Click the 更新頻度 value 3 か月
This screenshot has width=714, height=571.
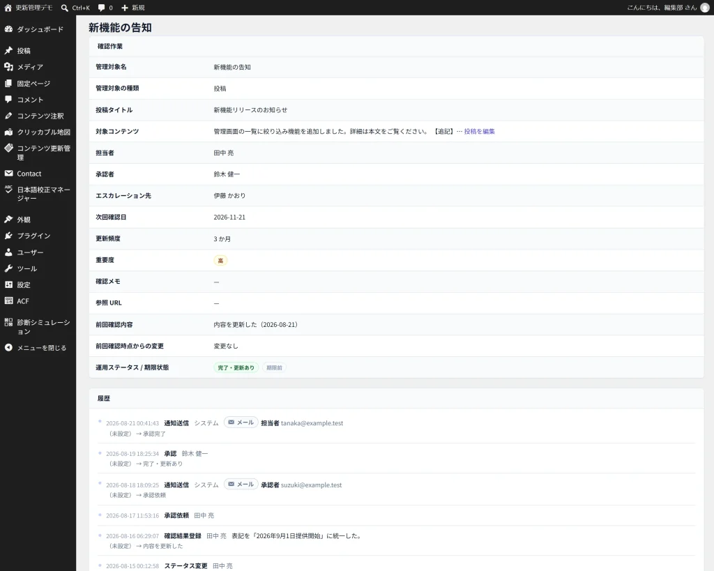(x=222, y=238)
